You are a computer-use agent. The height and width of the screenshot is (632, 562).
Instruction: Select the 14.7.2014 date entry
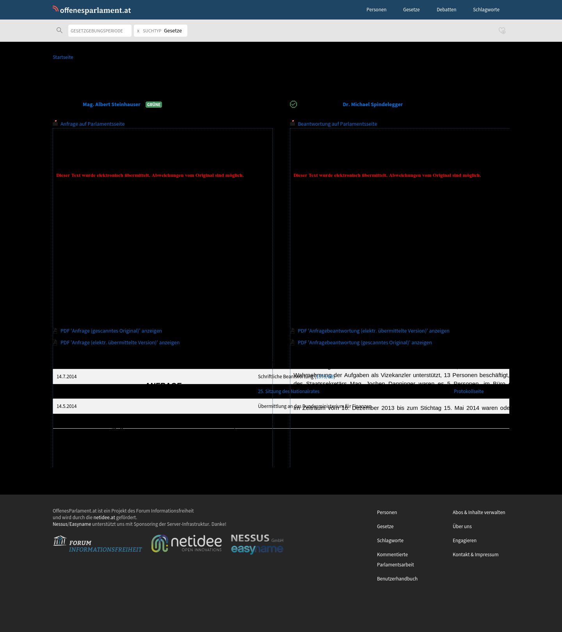point(67,376)
